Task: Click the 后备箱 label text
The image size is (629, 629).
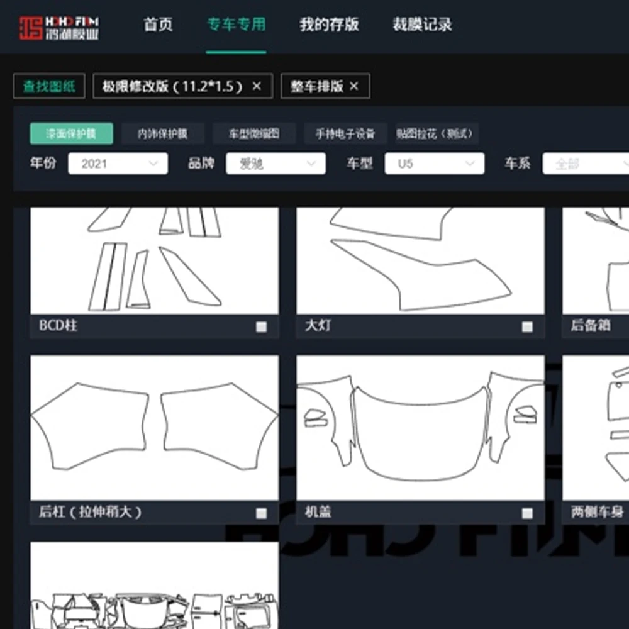Action: point(591,325)
